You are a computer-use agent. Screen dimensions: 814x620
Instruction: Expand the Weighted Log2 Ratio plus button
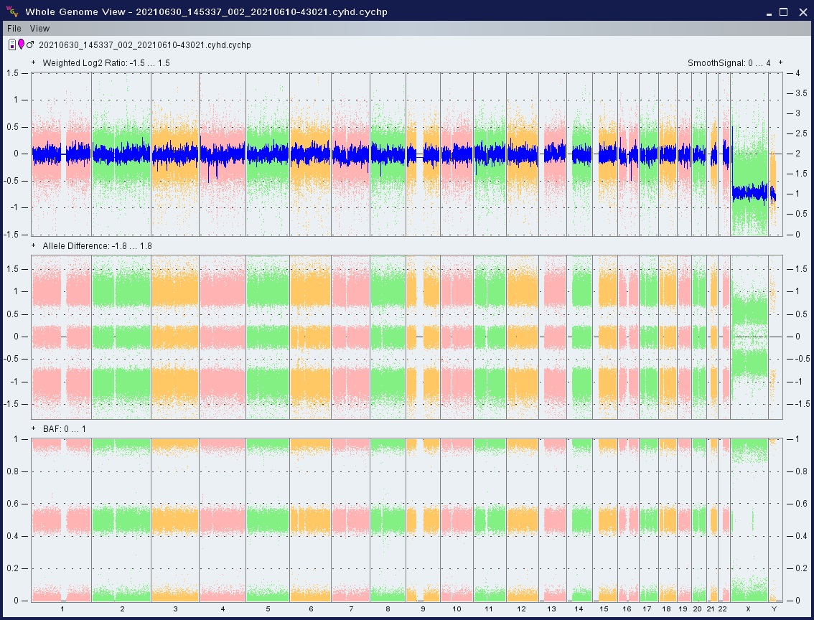[x=34, y=63]
